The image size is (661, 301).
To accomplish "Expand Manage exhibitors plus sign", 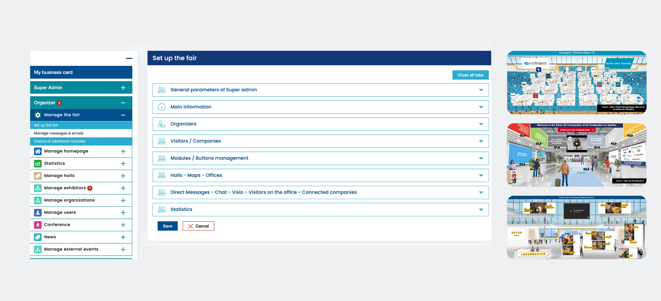I will (123, 188).
